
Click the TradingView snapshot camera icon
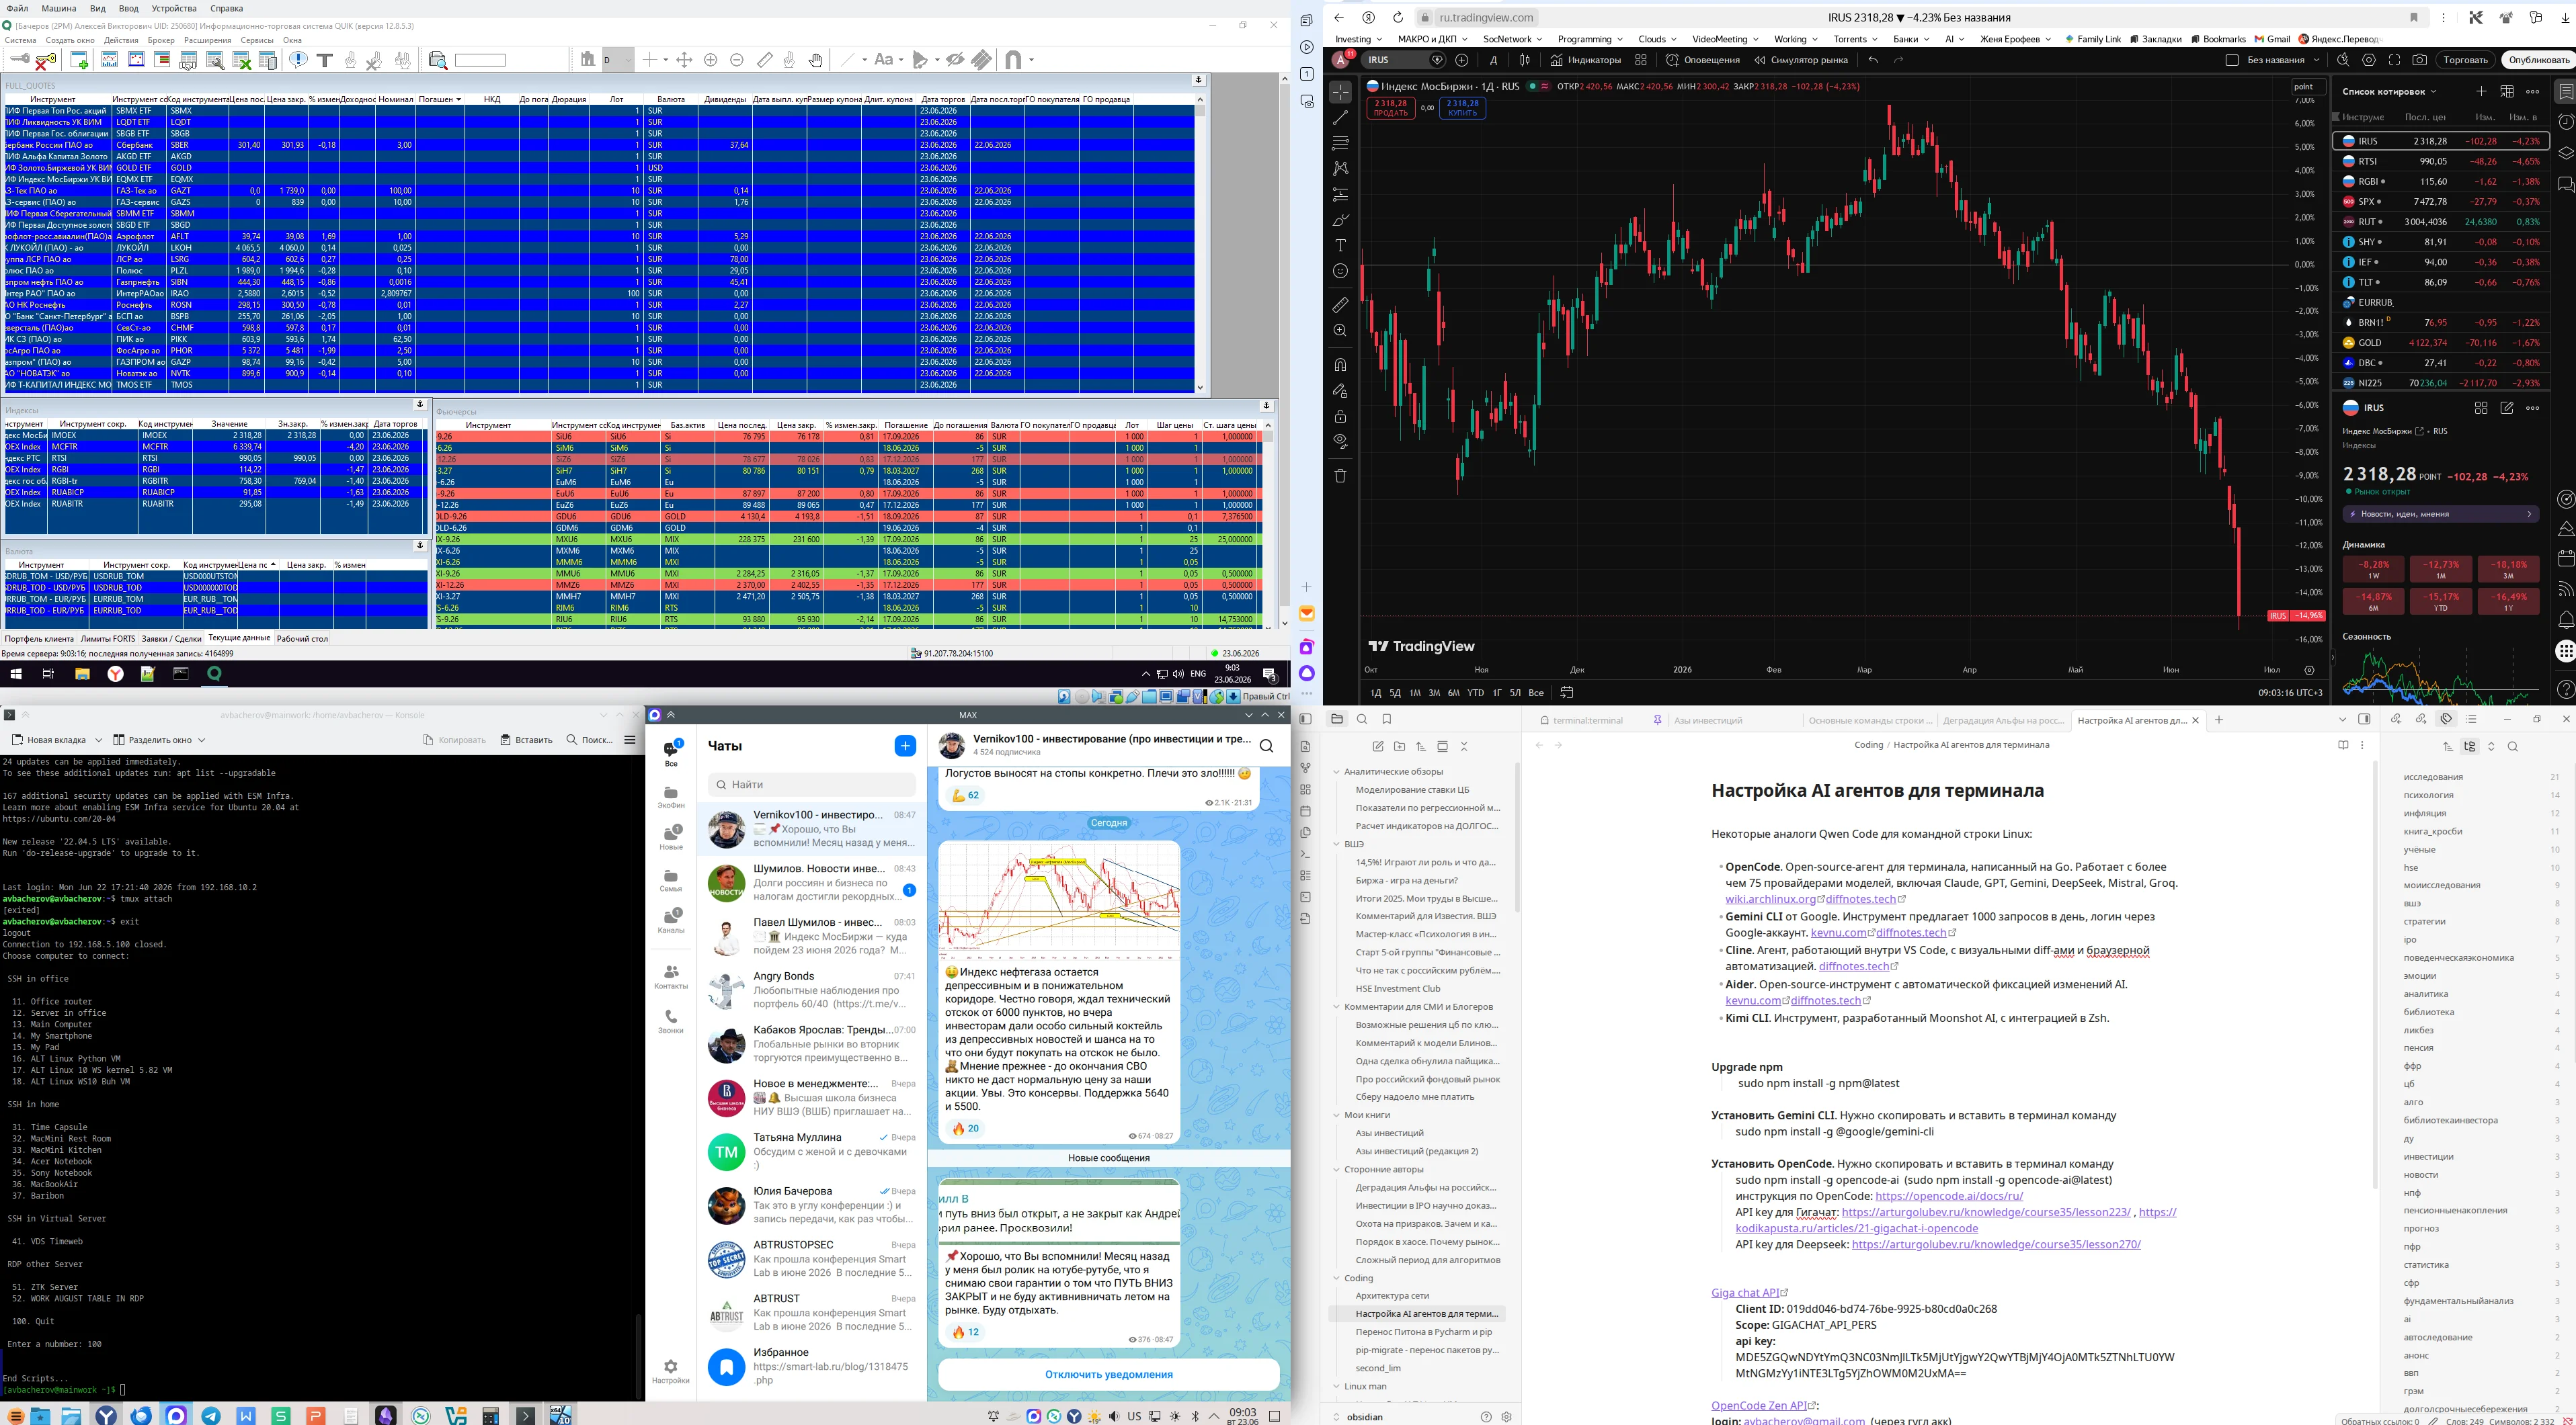tap(2419, 60)
